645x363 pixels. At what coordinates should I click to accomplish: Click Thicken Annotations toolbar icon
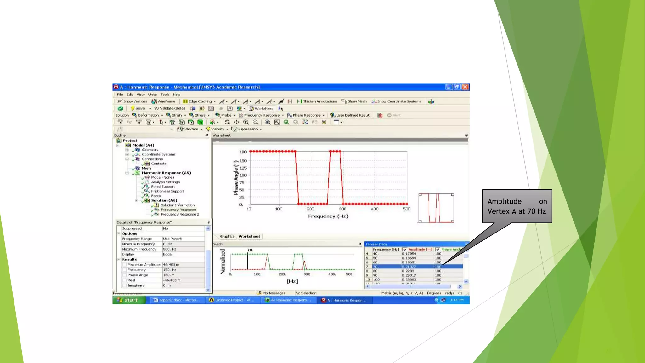(300, 101)
